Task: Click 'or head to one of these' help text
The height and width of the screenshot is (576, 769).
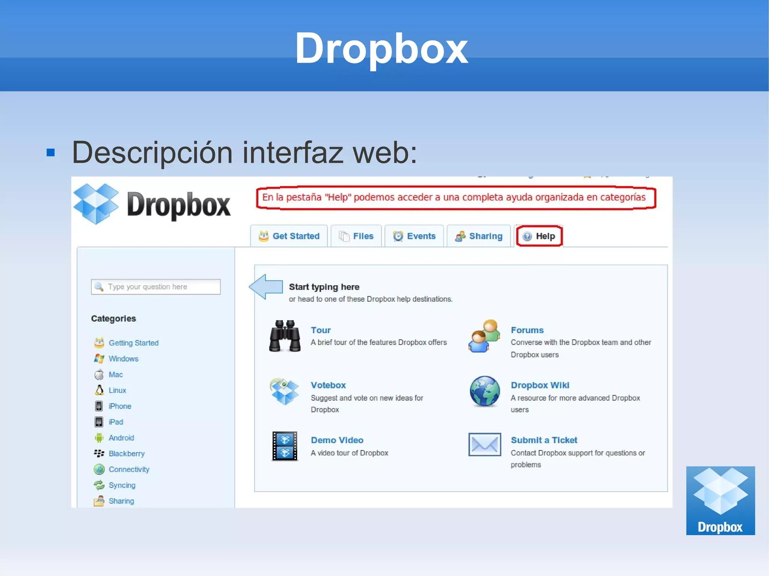Action: 371,299
